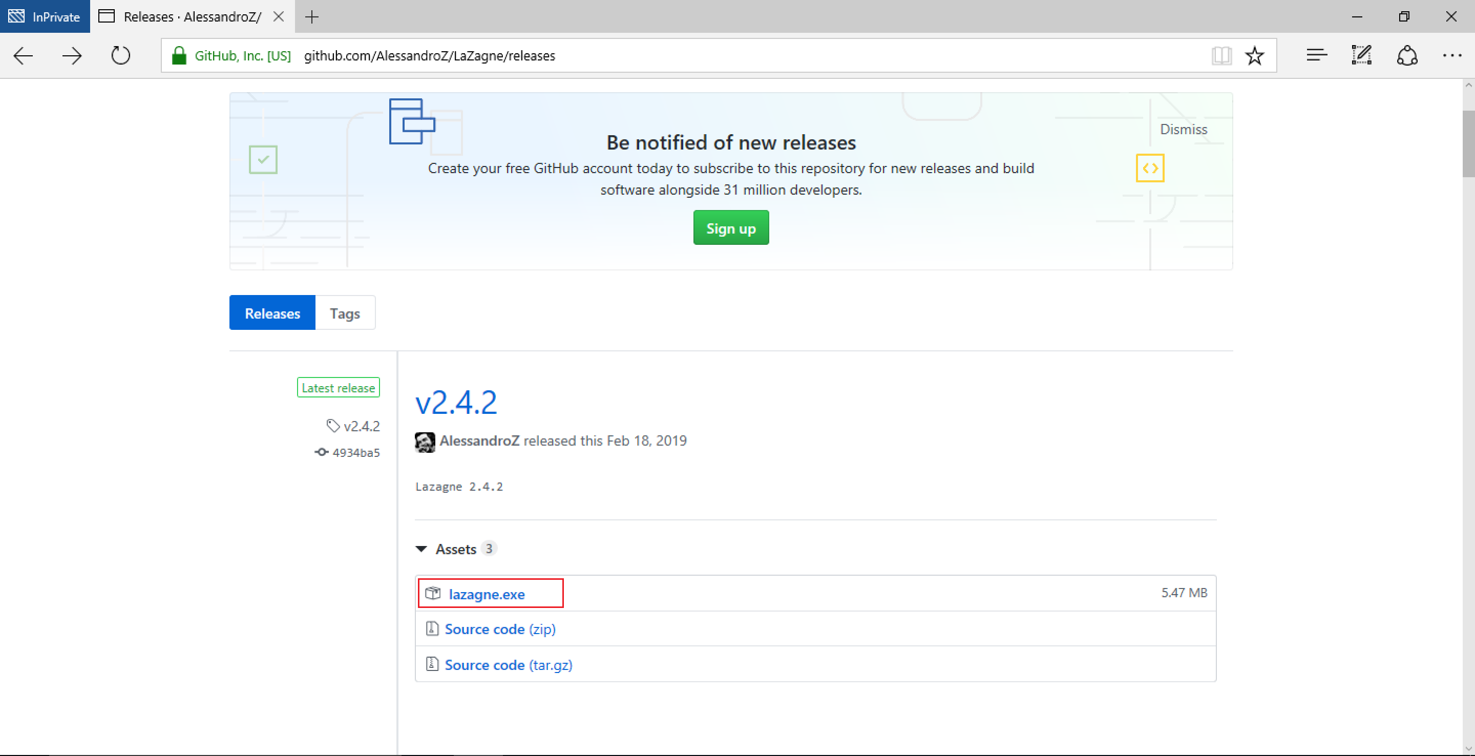Viewport: 1475px width, 756px height.
Task: Go forward with the browser arrow
Action: (x=72, y=55)
